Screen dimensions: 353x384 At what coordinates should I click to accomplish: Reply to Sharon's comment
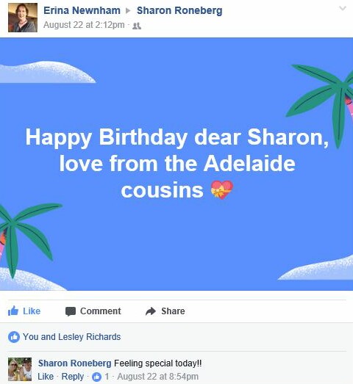point(73,377)
